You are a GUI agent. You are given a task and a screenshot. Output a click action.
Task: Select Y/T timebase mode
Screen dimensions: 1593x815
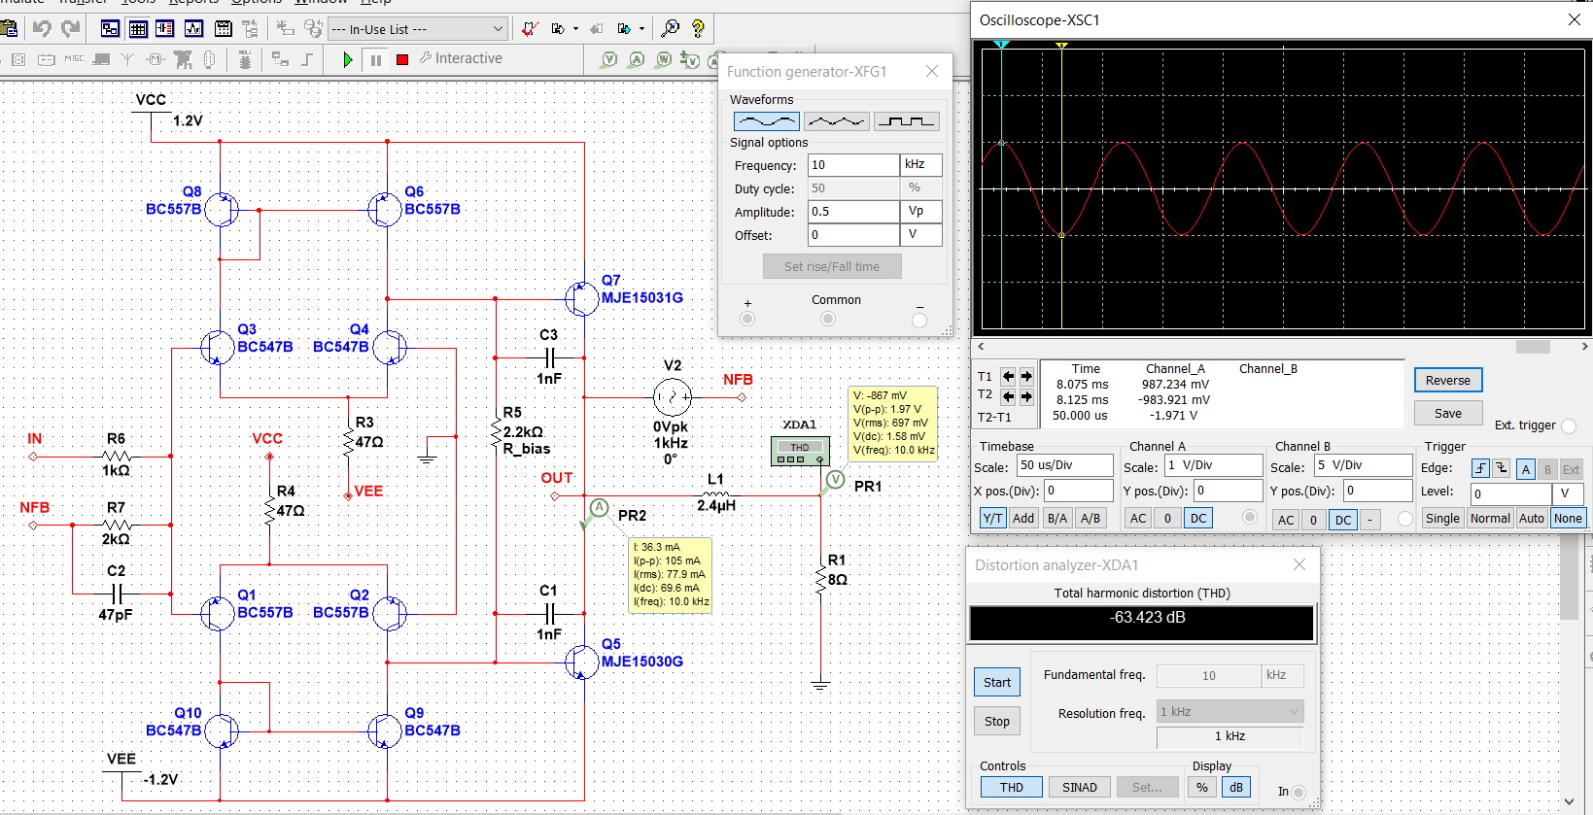(992, 518)
